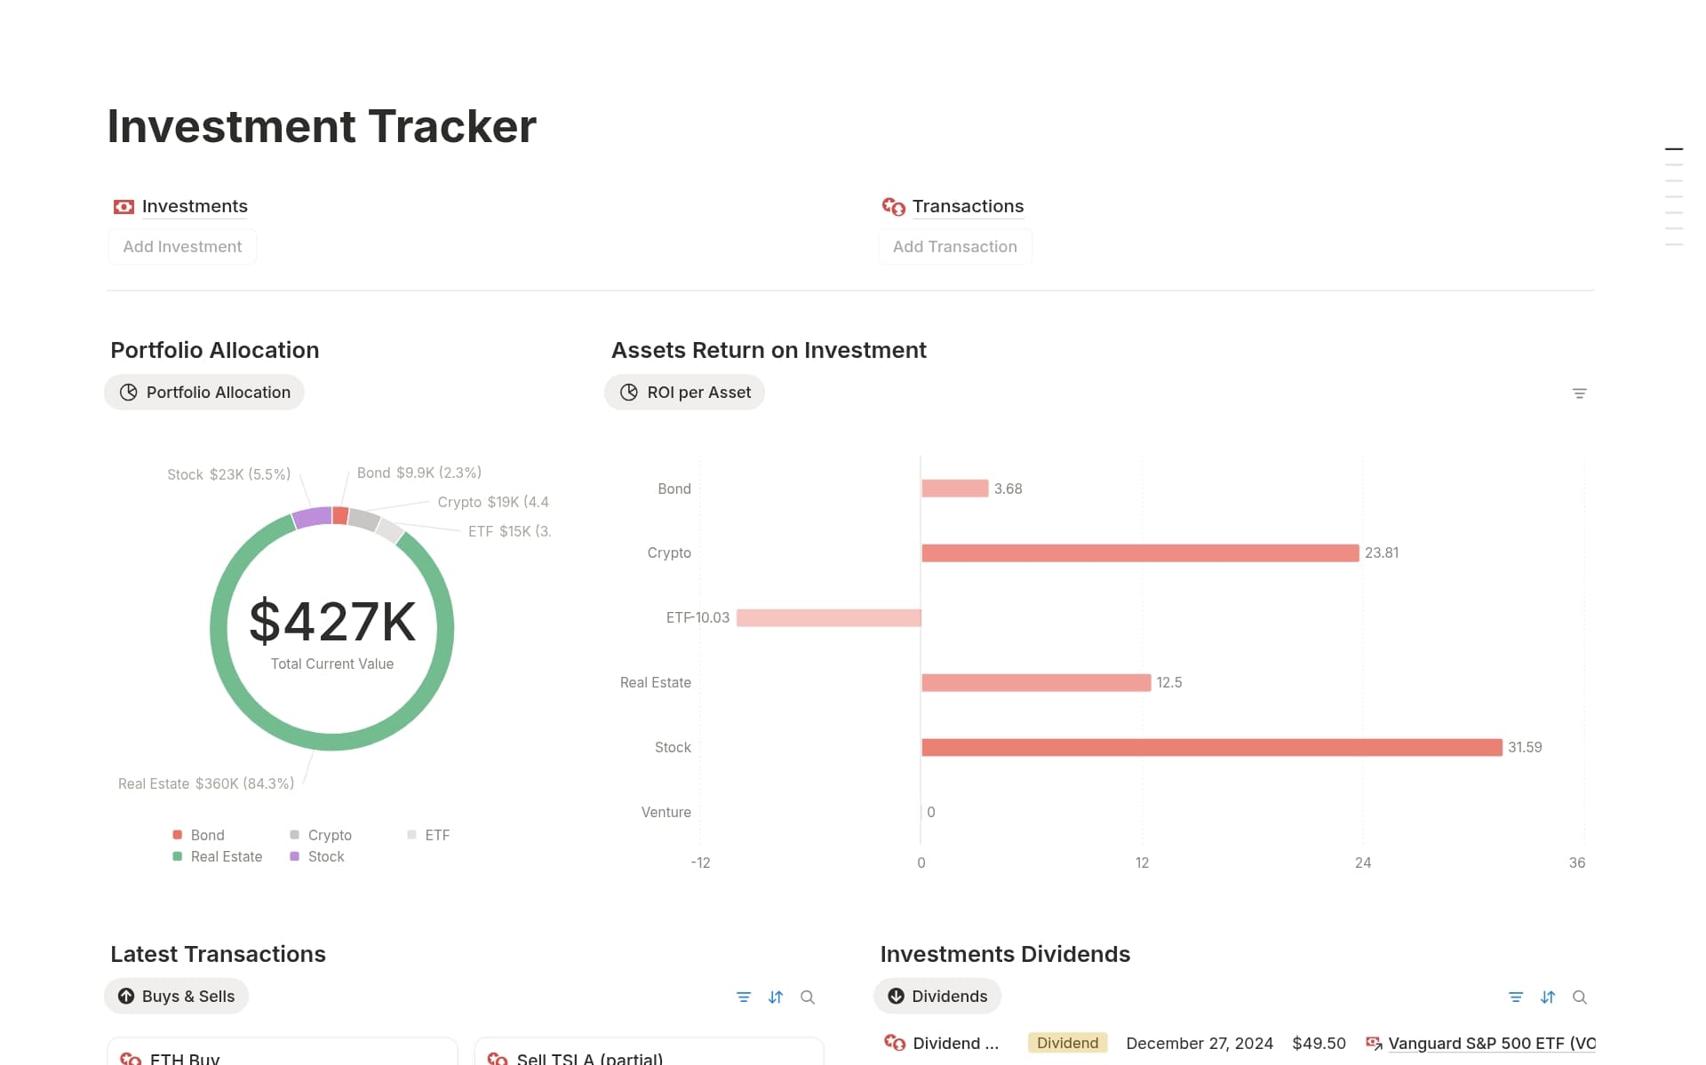This screenshot has width=1706, height=1065.
Task: Click the Real Estate green legend swatch
Action: [177, 856]
